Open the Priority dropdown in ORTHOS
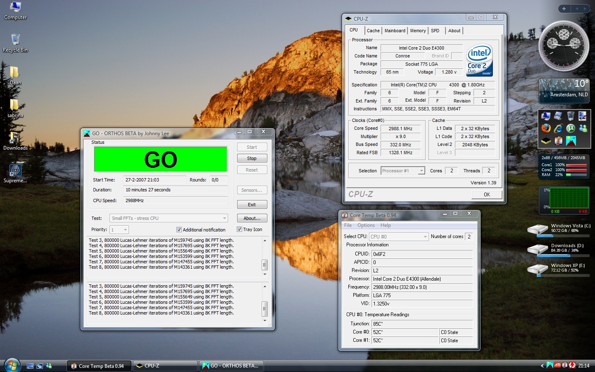The image size is (595, 372). coord(119,230)
